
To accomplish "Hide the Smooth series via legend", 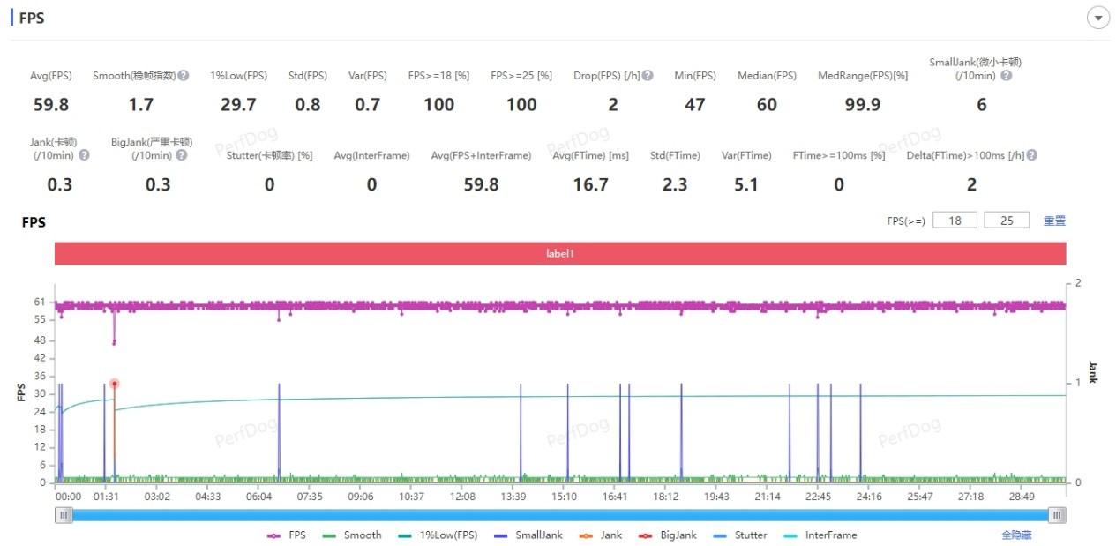I will [x=352, y=535].
